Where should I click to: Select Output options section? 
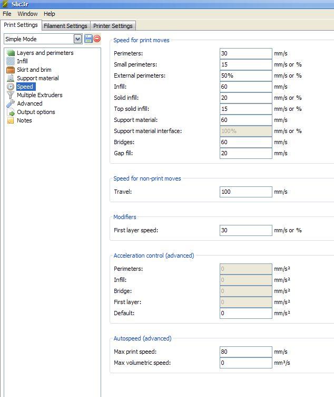(x=36, y=112)
